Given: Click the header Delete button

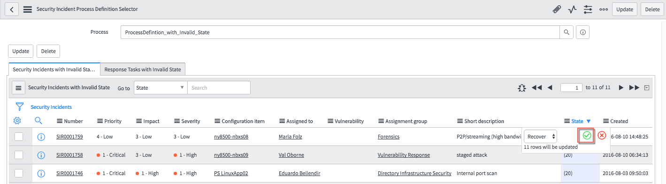Looking at the screenshot, I should (652, 9).
